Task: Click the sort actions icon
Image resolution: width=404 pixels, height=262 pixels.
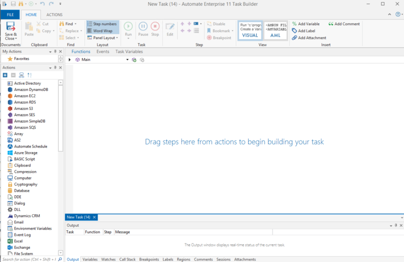Action: click(29, 75)
